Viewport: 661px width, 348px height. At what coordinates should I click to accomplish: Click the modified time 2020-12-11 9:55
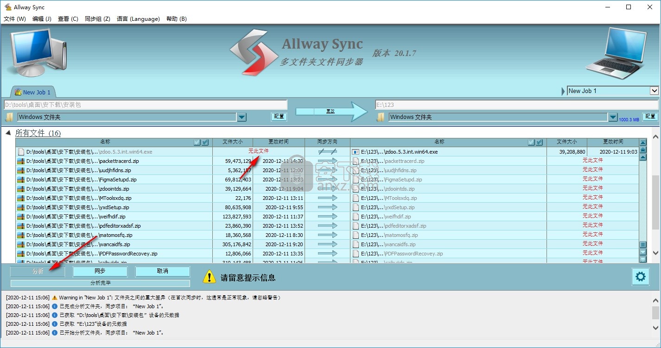pyautogui.click(x=284, y=207)
